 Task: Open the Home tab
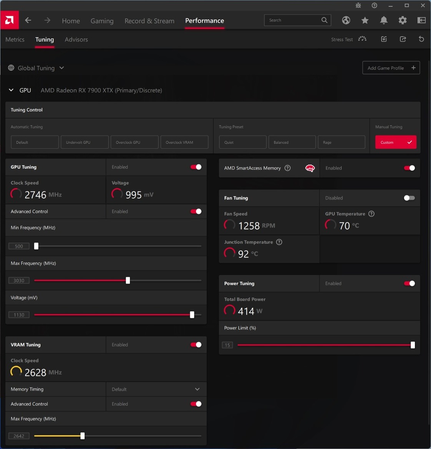[71, 21]
